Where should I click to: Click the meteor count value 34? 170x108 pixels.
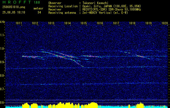coord(39,12)
